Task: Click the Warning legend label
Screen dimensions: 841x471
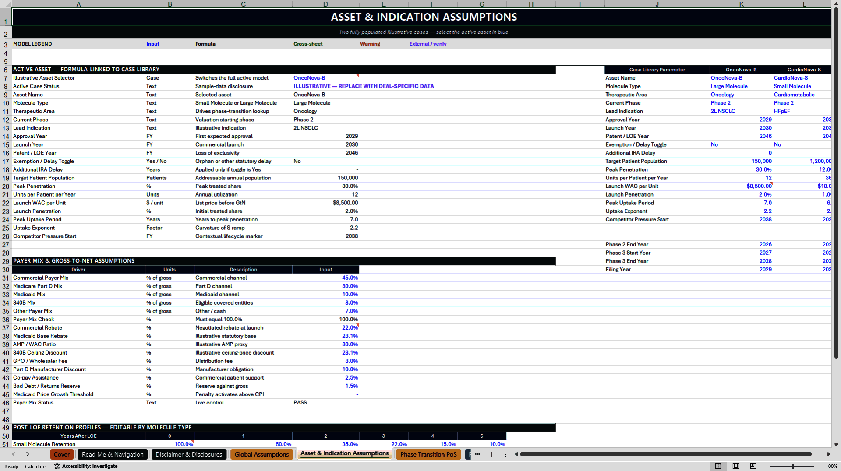Action: pos(370,44)
